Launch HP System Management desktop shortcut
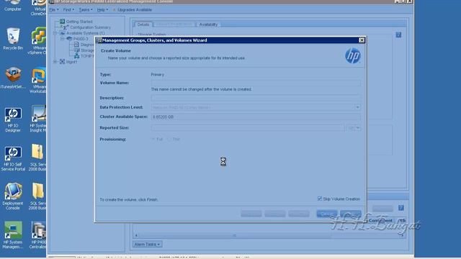461x259 pixels. [x=13, y=235]
